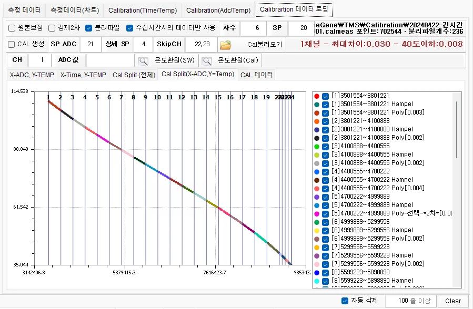This screenshot has height=309, width=473.
Task: Click chart section marker 10
Action: (157, 97)
